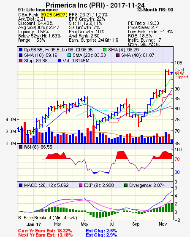Image resolution: width=190 pixels, height=237 pixels.
Task: Click the 'Discount: 84.40%' text
Action: coord(35,23)
